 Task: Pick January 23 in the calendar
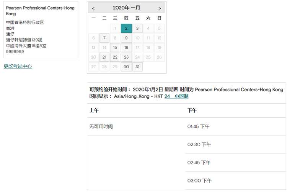pyautogui.click(x=126, y=57)
